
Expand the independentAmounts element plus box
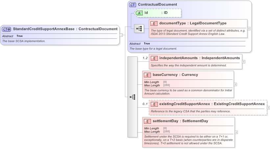coord(244,62)
